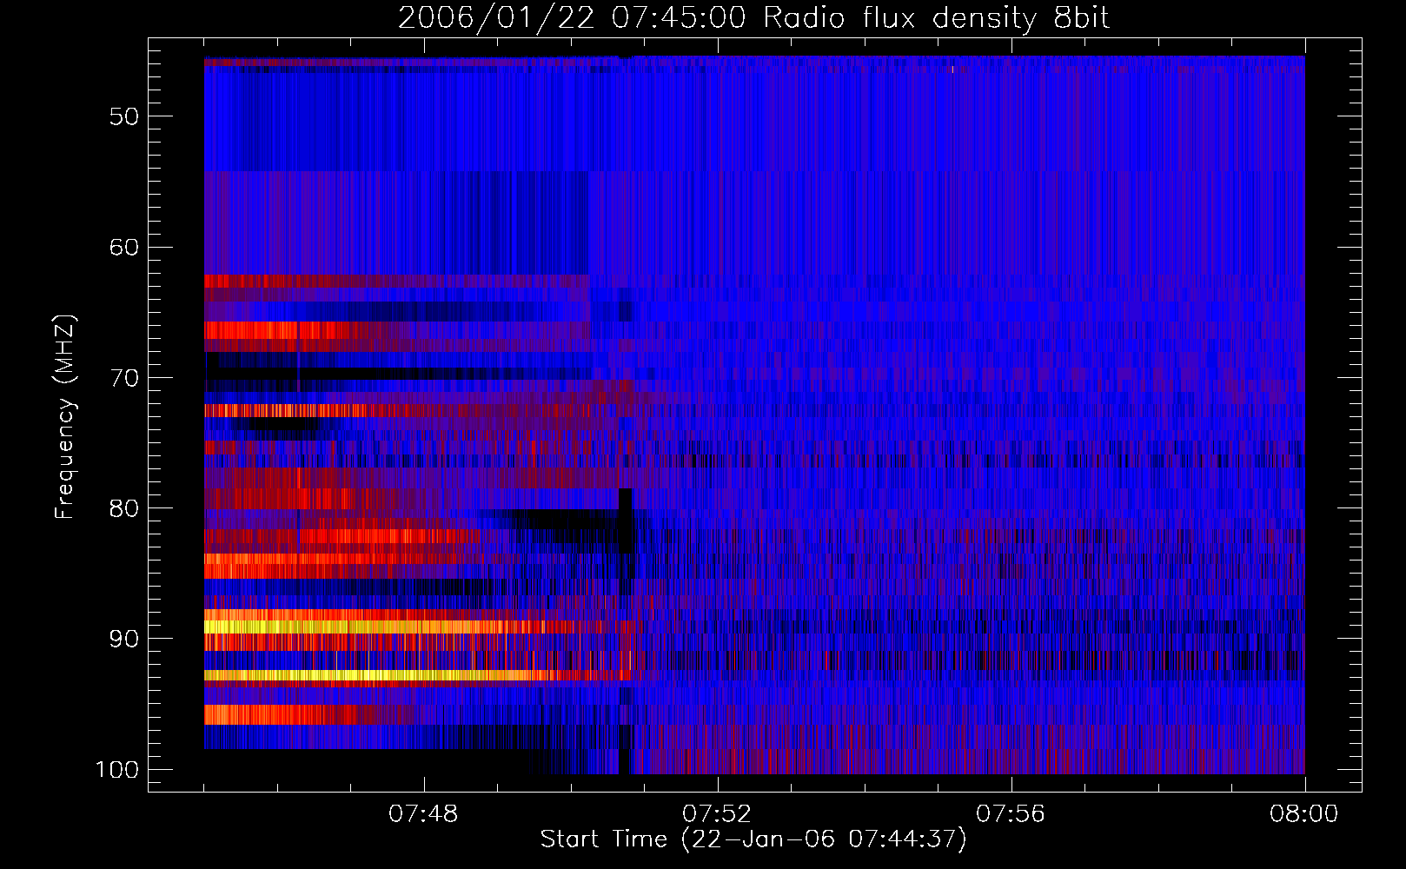The height and width of the screenshot is (869, 1406).
Task: Click the 90 frequency tick label
Action: pyautogui.click(x=124, y=639)
